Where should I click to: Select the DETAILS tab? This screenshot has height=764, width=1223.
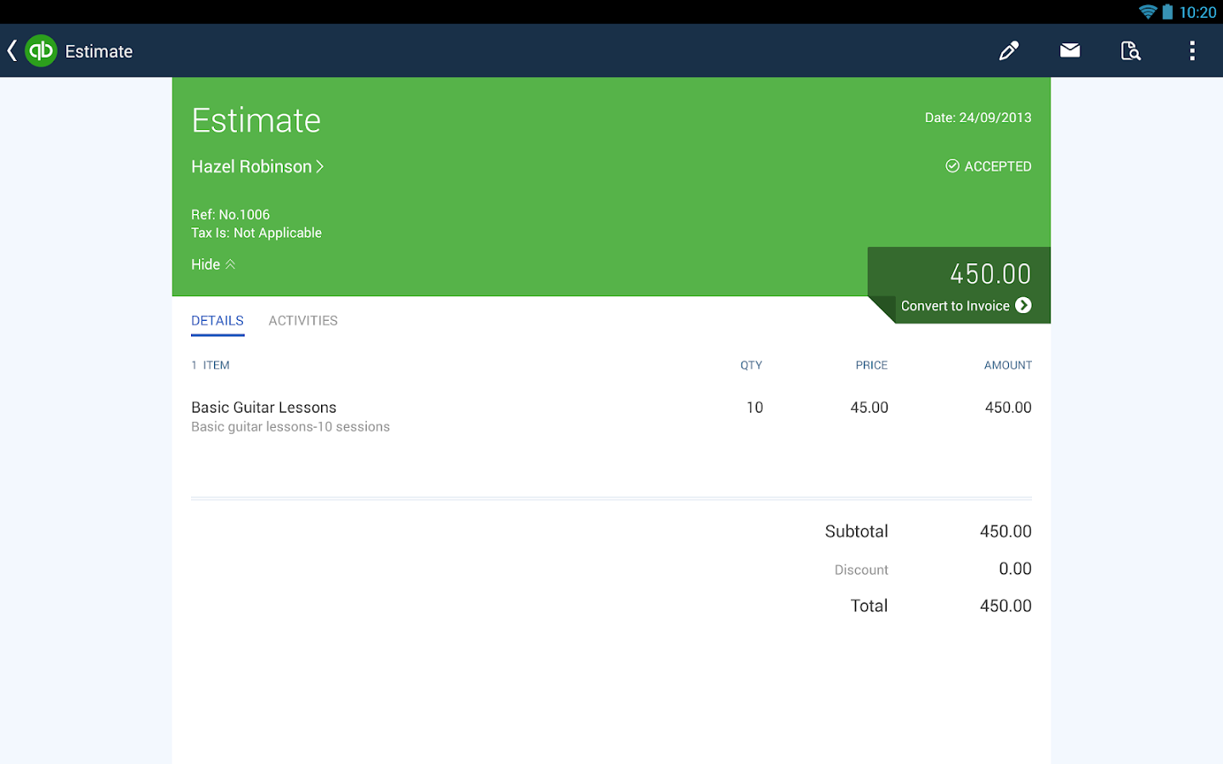tap(217, 320)
